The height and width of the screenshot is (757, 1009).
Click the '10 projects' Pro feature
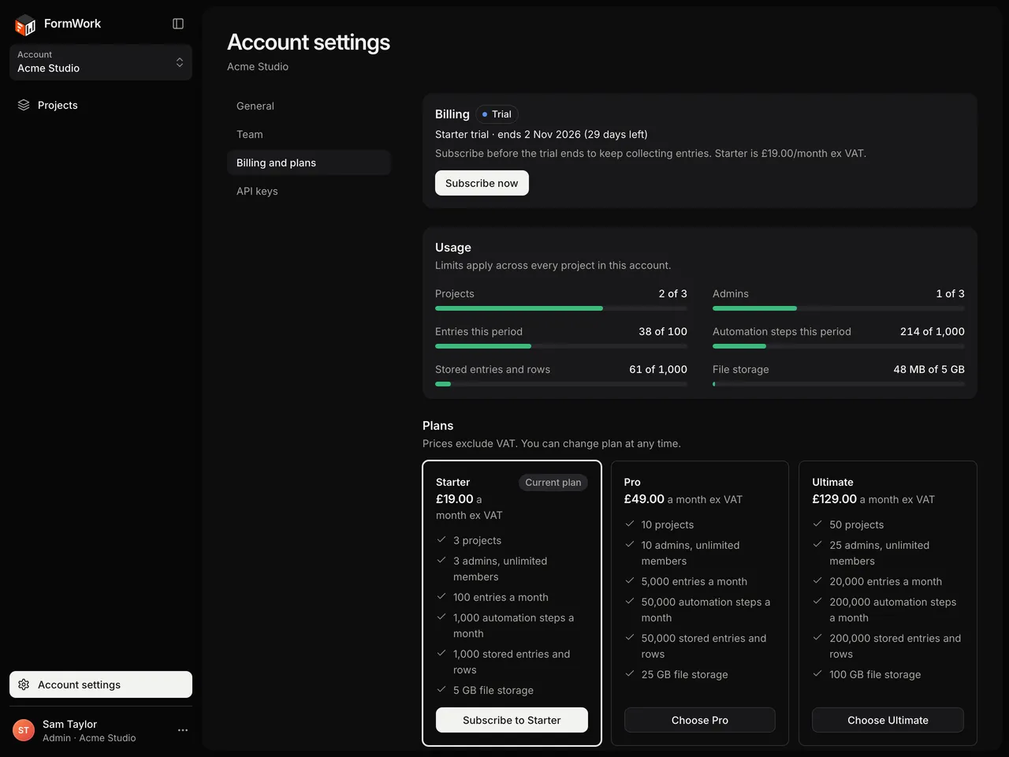point(668,524)
